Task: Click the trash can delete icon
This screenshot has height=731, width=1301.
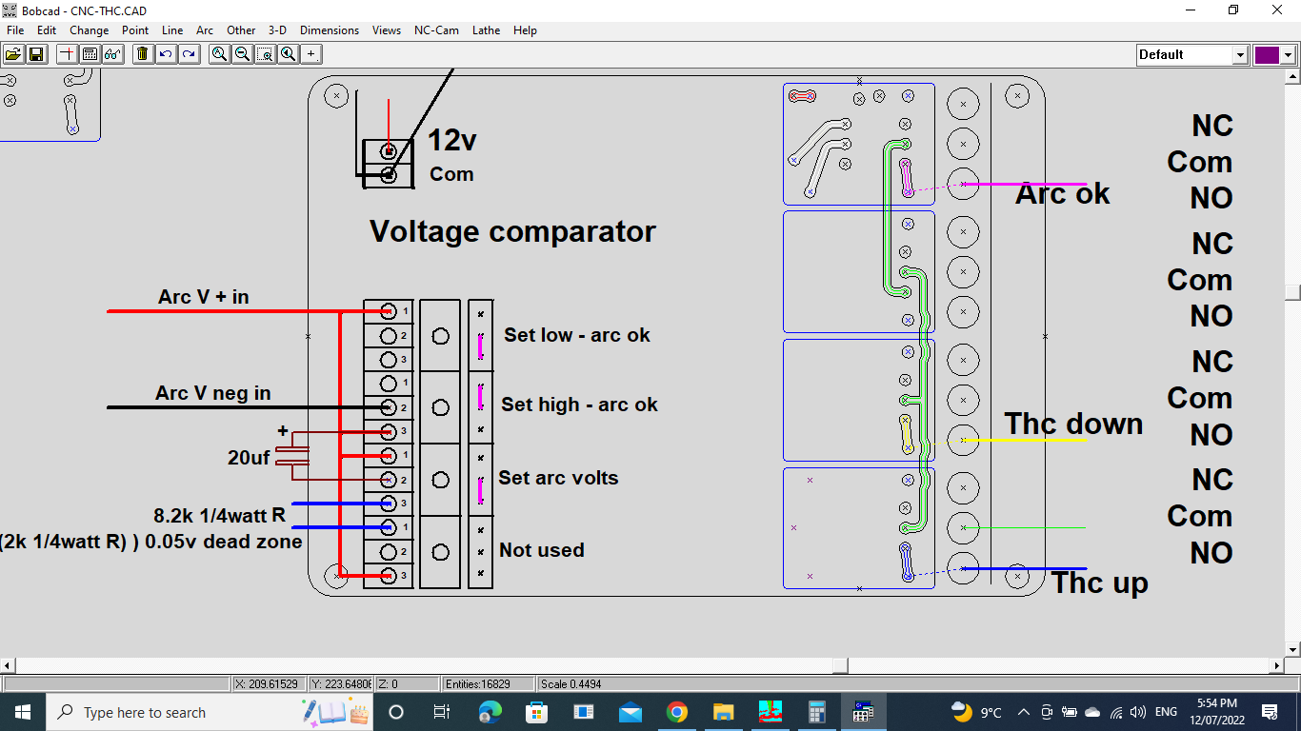Action: tap(143, 54)
